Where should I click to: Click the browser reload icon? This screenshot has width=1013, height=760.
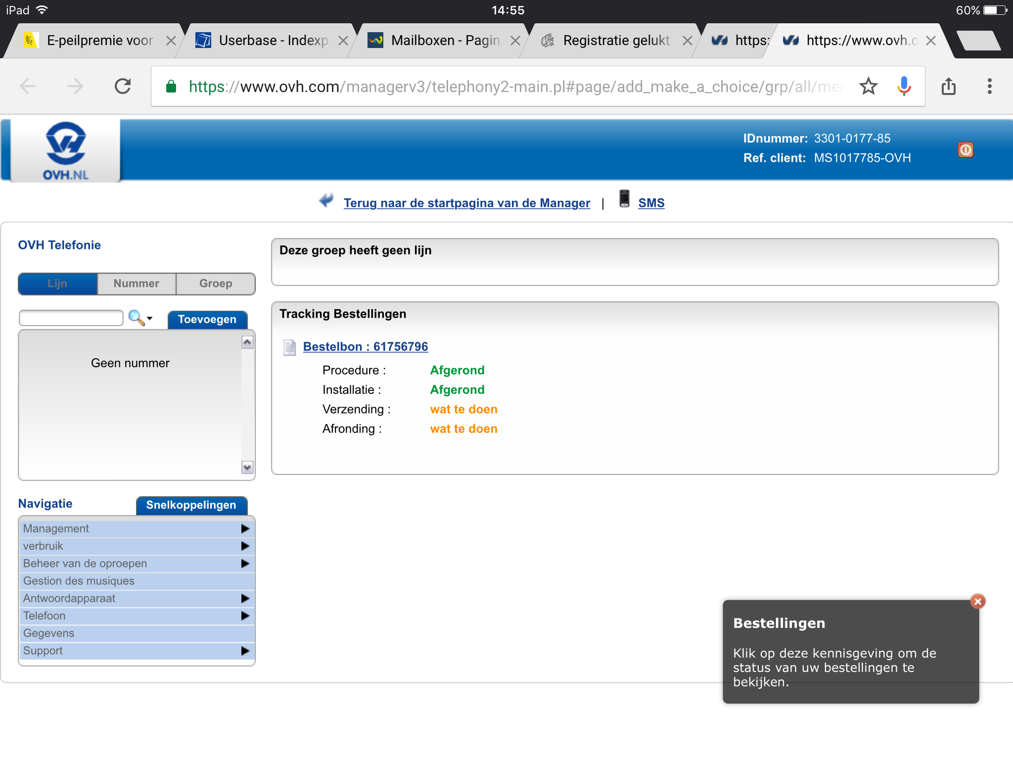123,87
